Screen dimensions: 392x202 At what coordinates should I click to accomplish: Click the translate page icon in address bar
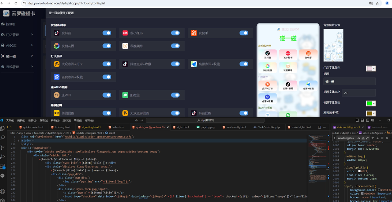(x=371, y=3)
